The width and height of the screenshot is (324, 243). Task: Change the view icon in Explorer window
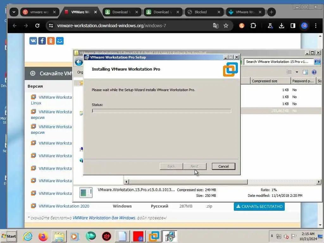pyautogui.click(x=289, y=72)
